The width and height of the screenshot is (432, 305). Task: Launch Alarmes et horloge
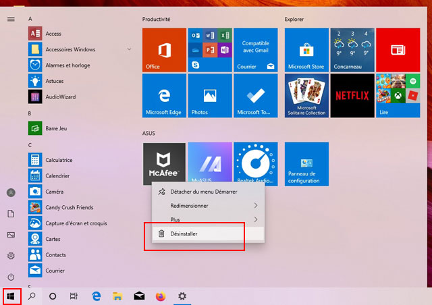67,65
